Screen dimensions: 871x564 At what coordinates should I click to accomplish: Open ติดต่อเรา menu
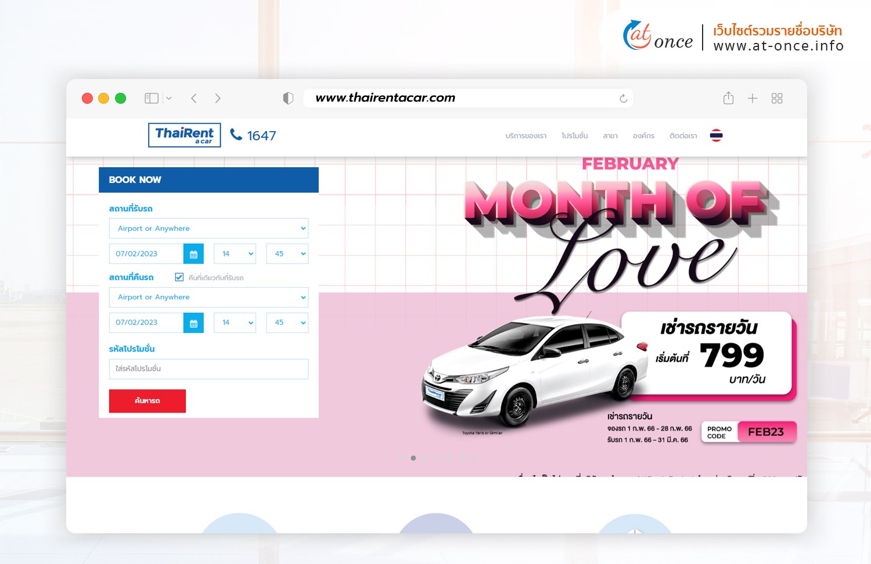click(683, 136)
